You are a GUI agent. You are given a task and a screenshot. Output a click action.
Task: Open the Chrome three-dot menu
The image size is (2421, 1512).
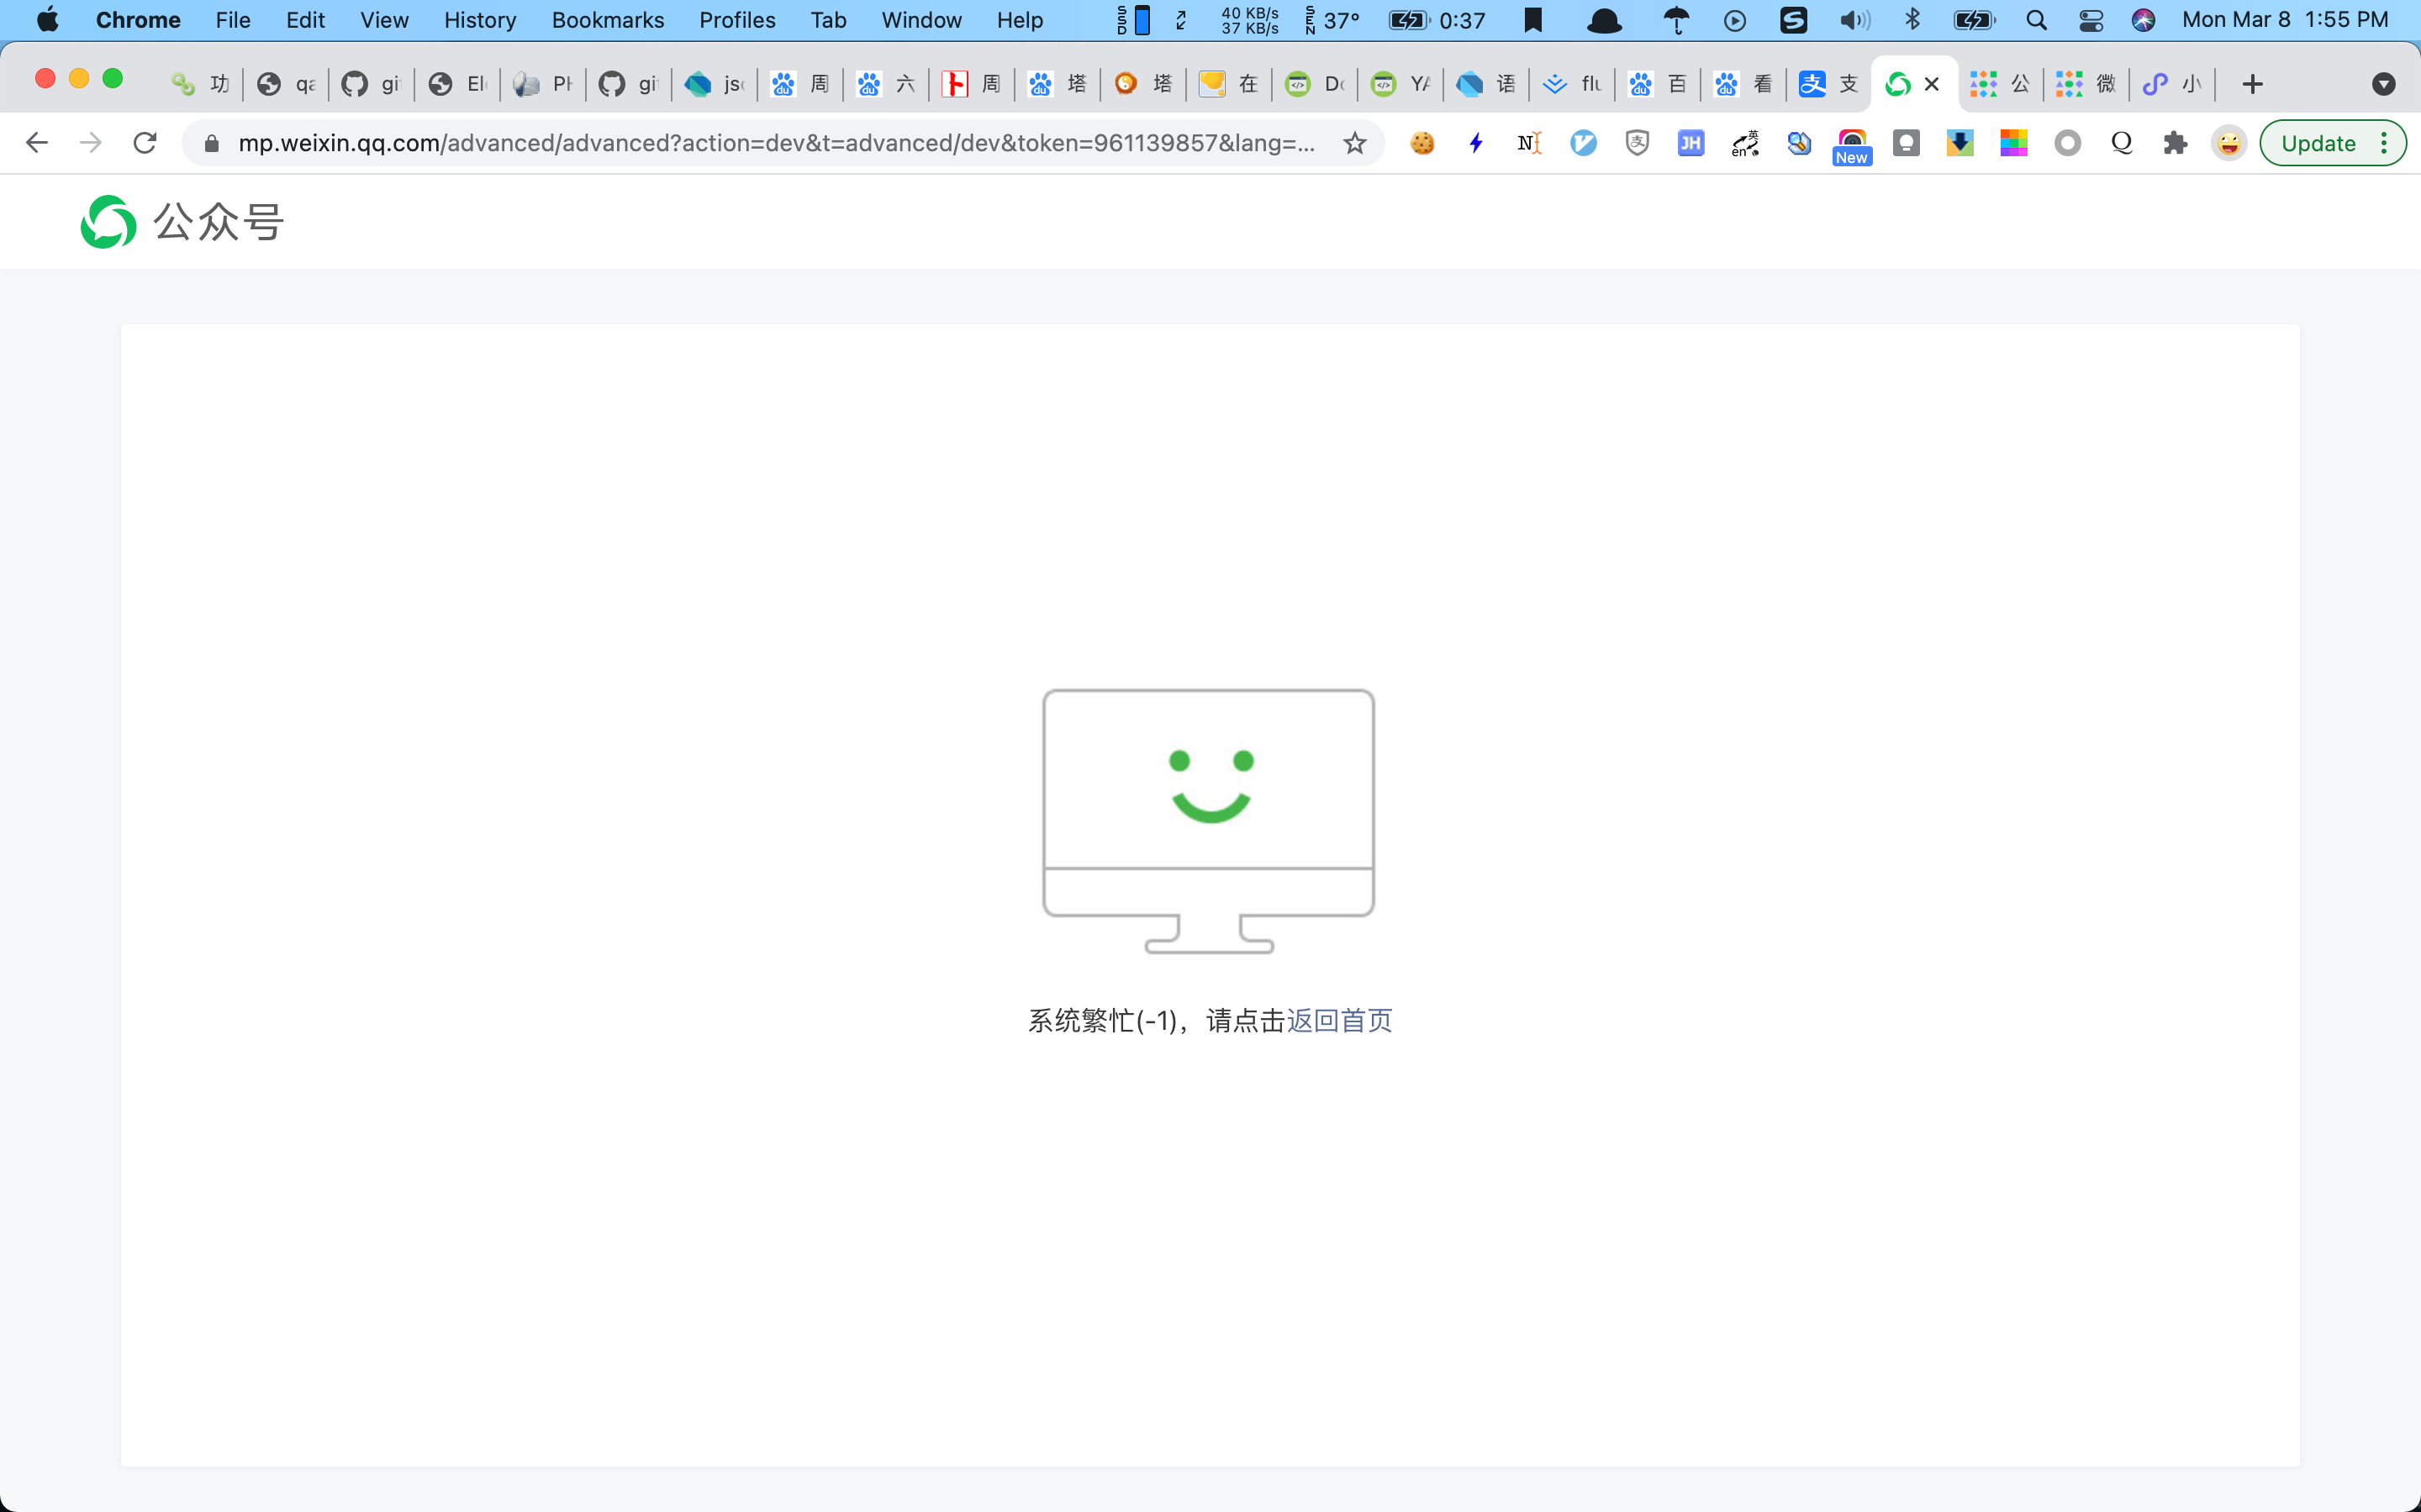coord(2385,143)
